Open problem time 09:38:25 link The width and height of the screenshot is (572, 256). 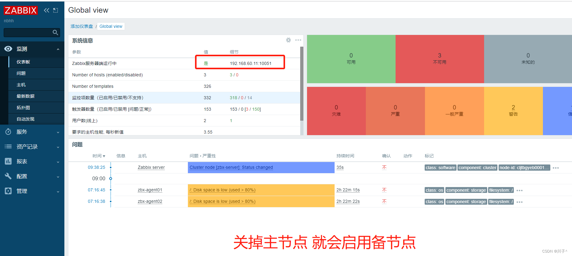[x=97, y=167]
